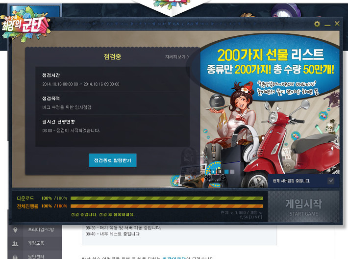This screenshot has width=348, height=259.
Task: Click the 계정도용 people icon
Action: pyautogui.click(x=15, y=244)
